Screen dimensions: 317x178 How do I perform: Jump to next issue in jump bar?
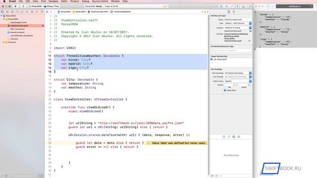208,12
